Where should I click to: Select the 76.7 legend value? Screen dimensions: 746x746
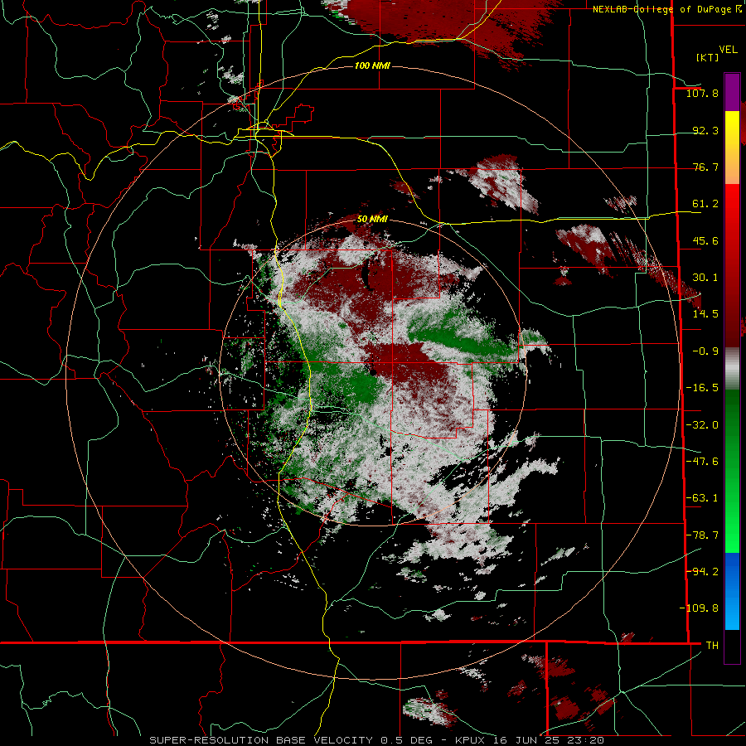[x=705, y=167]
